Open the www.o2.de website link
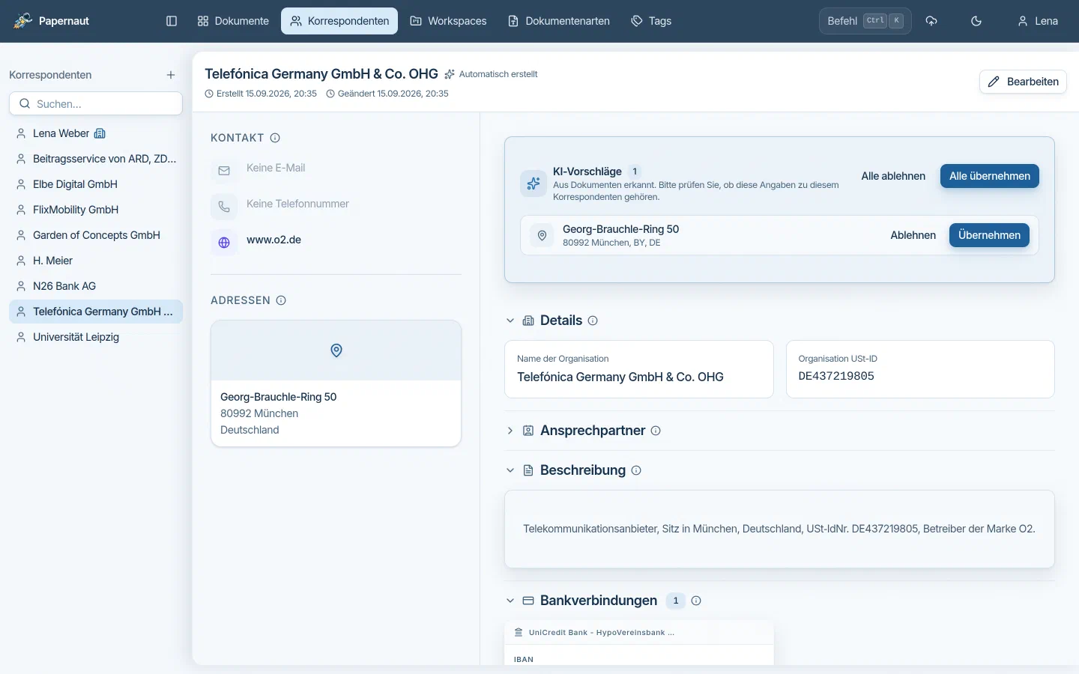Screen dimensions: 1079x674 [x=273, y=240]
